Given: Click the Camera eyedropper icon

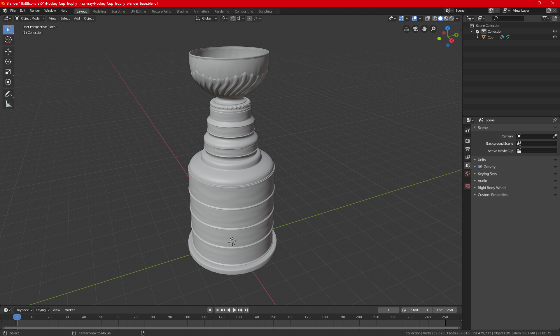Looking at the screenshot, I should 554,136.
